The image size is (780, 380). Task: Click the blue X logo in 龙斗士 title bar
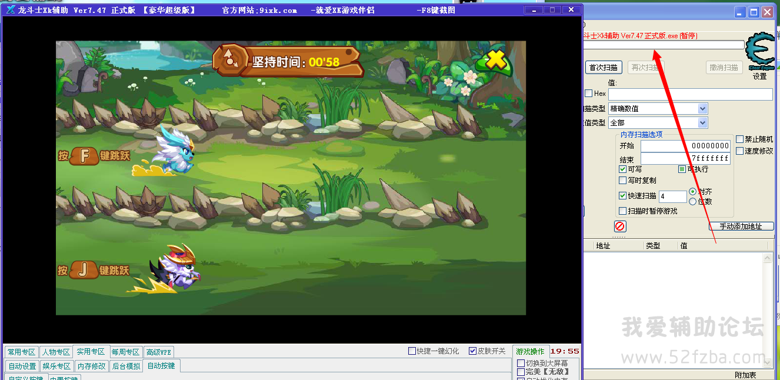11,10
